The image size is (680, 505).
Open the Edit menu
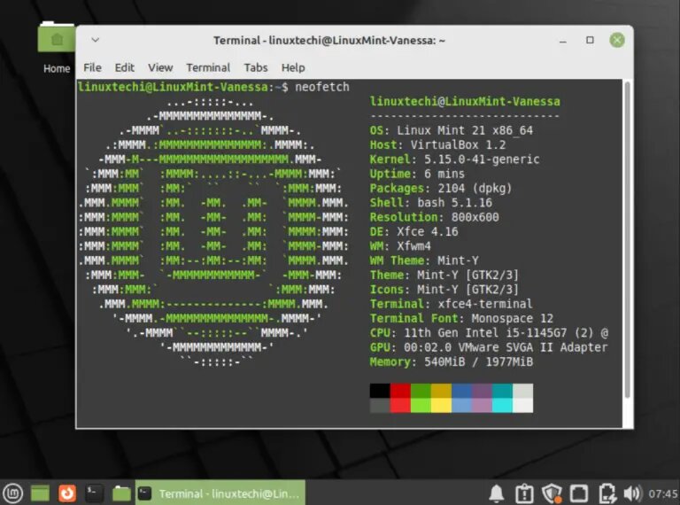tap(125, 67)
